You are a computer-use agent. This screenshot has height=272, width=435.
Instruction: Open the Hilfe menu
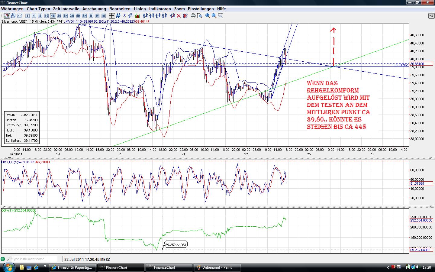tap(221, 9)
